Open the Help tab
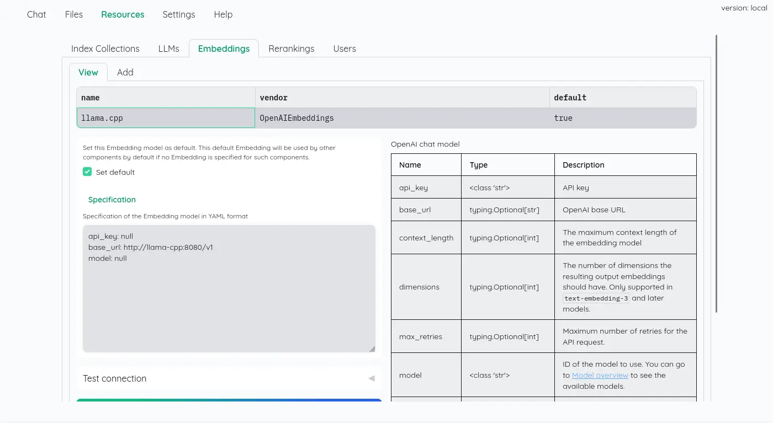 coord(223,14)
